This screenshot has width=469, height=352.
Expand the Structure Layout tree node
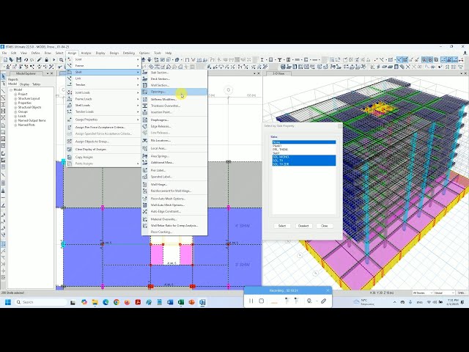click(x=15, y=98)
